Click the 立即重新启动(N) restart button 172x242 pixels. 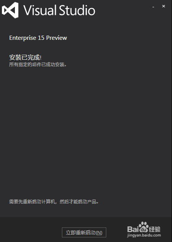(84, 232)
